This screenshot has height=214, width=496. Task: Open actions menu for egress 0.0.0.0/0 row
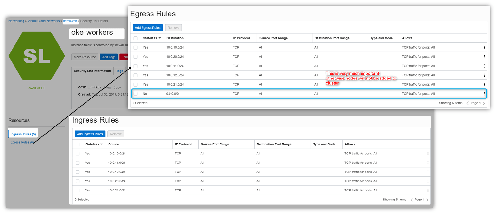[x=484, y=94]
